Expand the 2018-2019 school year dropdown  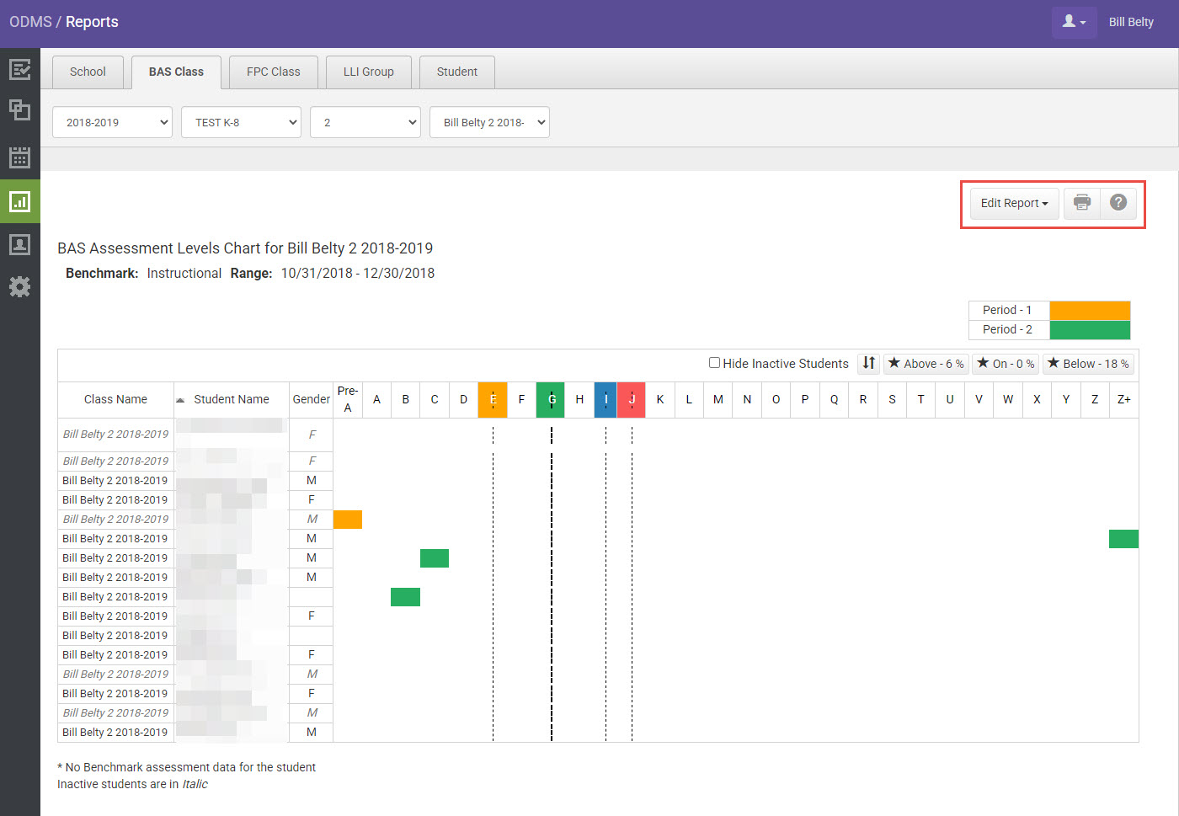click(112, 122)
